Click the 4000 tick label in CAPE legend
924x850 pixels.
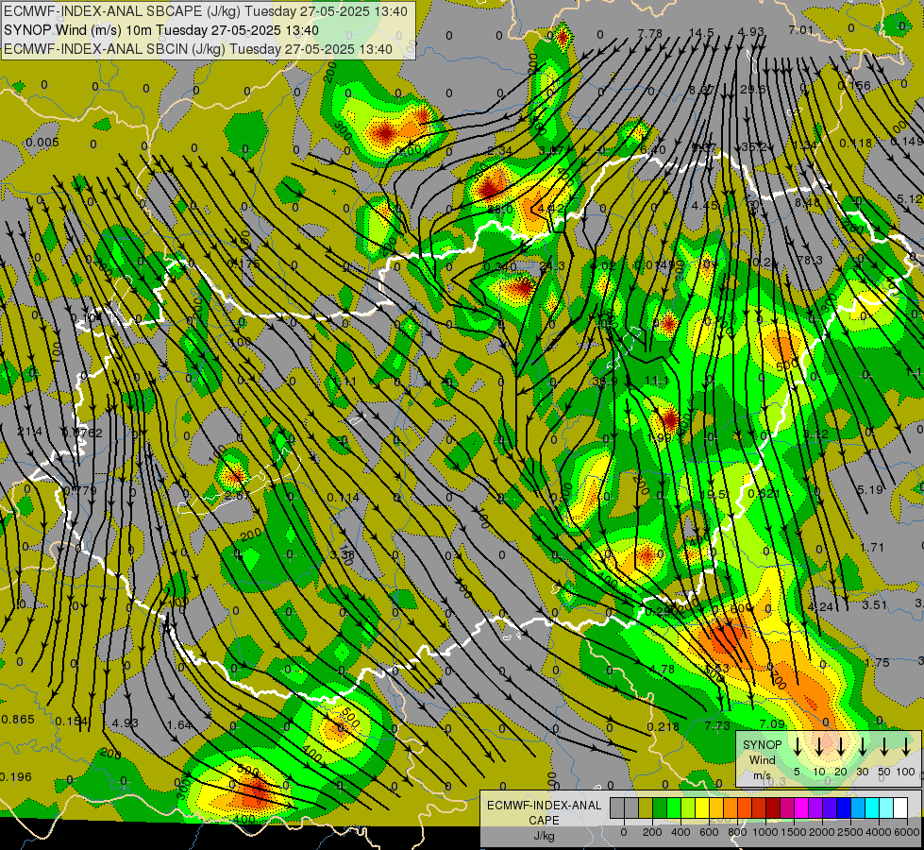(878, 832)
